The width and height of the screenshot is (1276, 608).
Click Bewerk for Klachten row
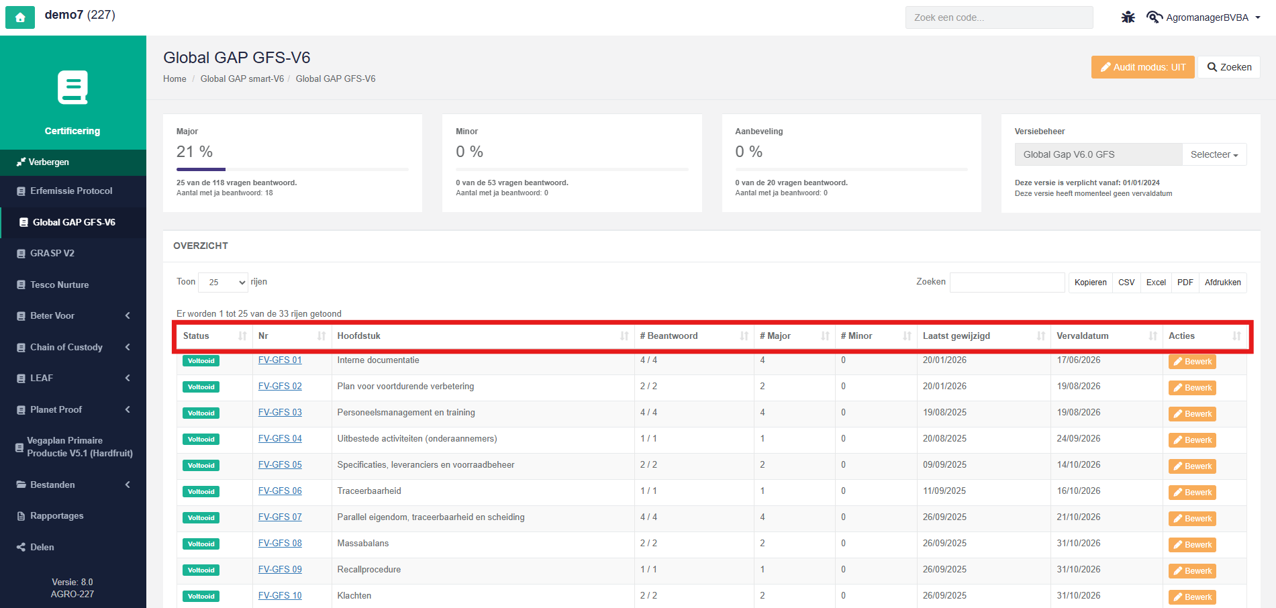click(x=1192, y=597)
